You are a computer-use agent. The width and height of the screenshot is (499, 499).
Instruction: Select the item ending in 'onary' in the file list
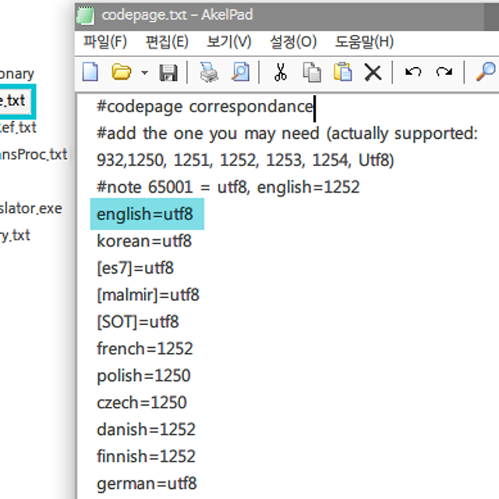pos(17,74)
